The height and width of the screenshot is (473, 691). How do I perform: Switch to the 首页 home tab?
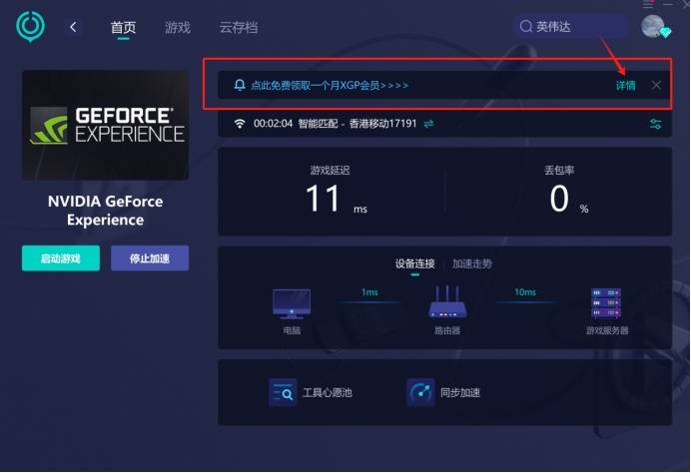(x=123, y=28)
